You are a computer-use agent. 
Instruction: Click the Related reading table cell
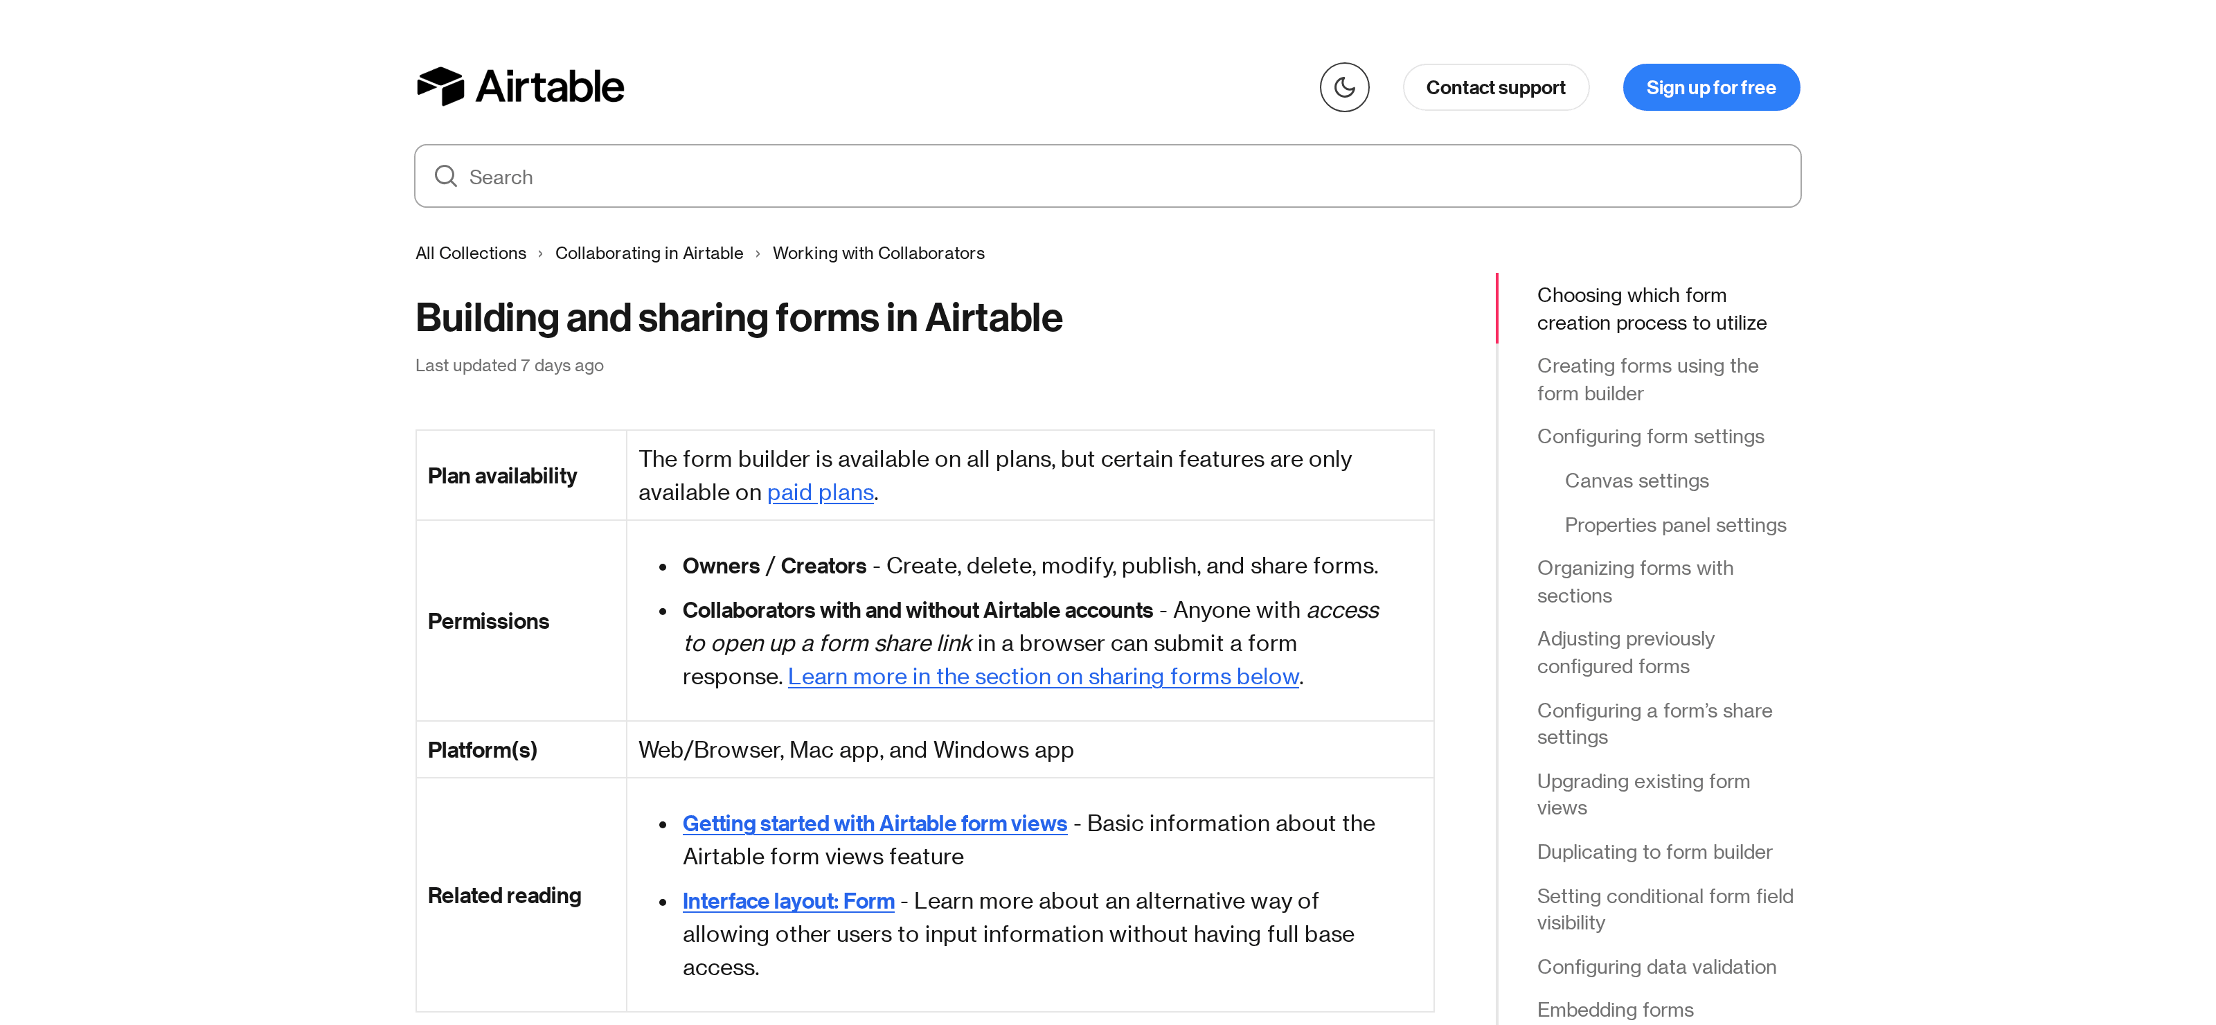(x=521, y=895)
